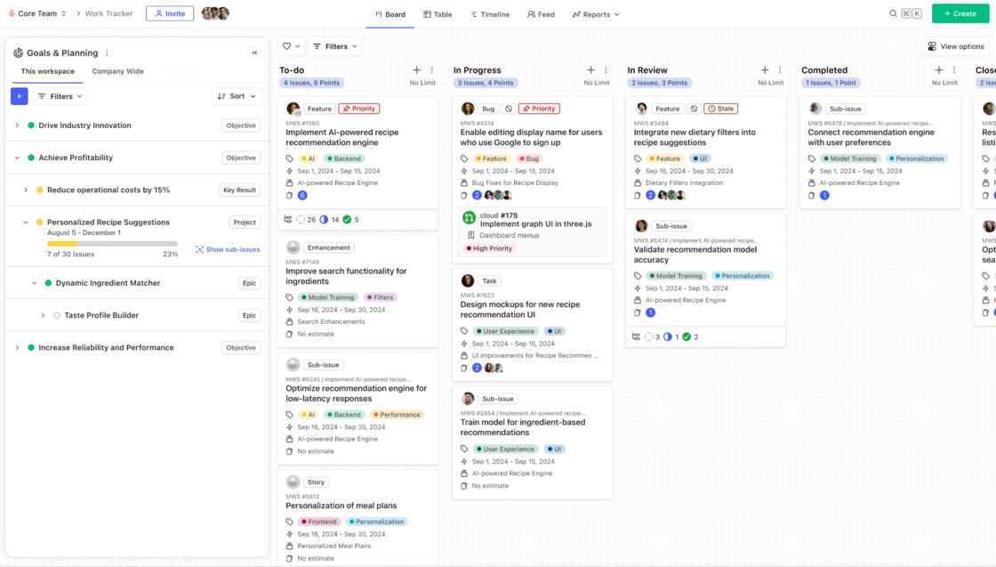The height and width of the screenshot is (567, 996).
Task: Click the blue plus icon to add a goal
Action: [x=19, y=95]
